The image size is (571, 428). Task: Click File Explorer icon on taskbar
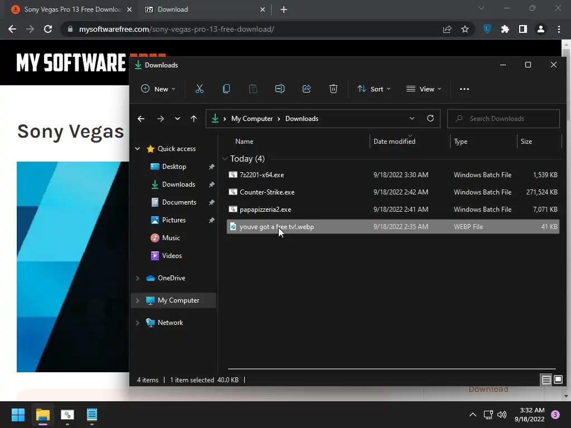pyautogui.click(x=42, y=415)
